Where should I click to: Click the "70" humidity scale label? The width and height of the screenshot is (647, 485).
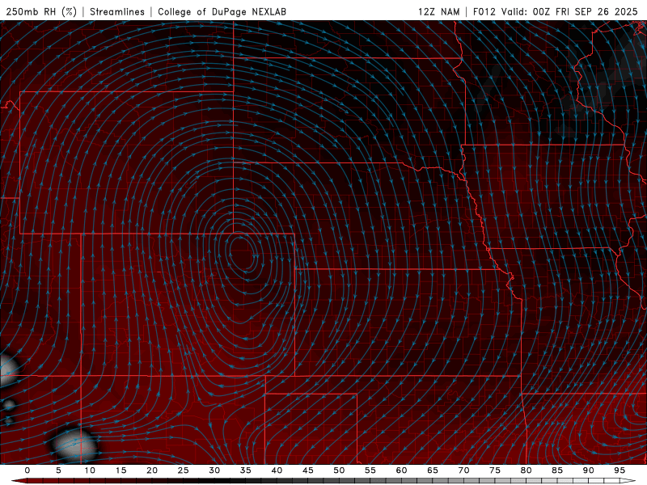(463, 470)
